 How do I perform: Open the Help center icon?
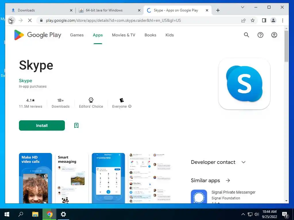[260, 35]
